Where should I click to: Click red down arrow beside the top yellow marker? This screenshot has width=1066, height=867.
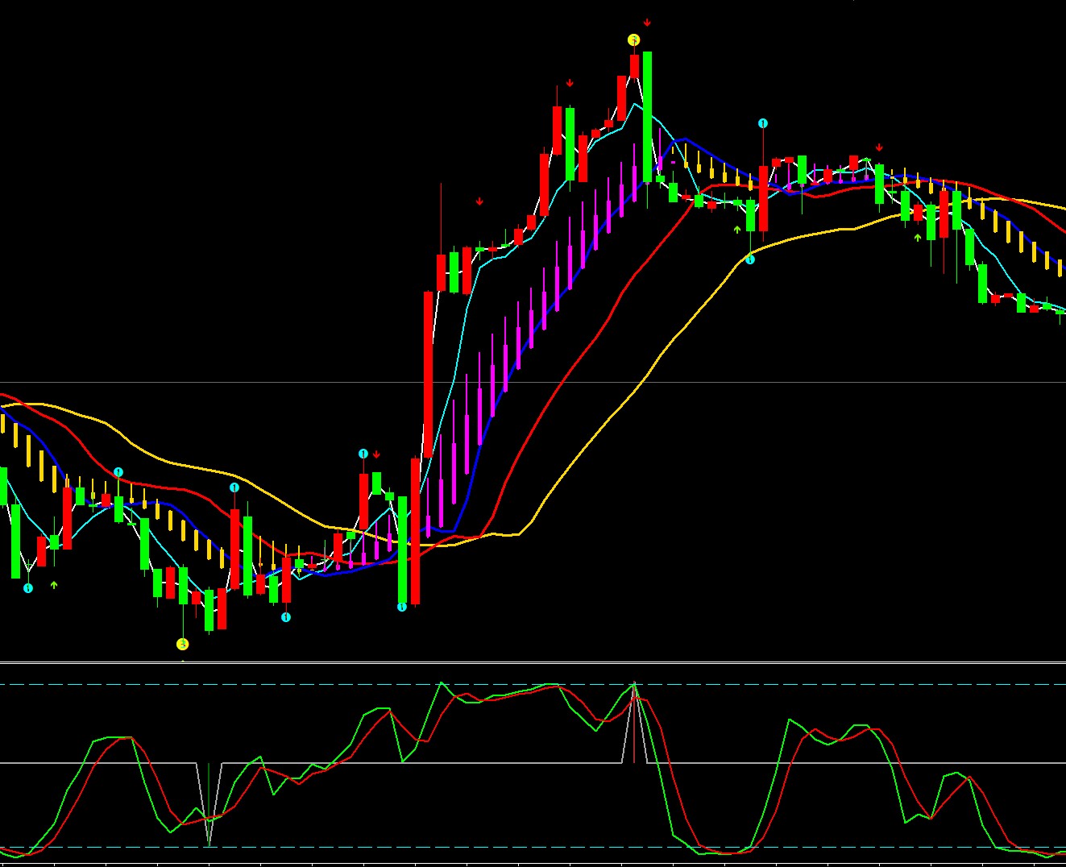point(647,23)
